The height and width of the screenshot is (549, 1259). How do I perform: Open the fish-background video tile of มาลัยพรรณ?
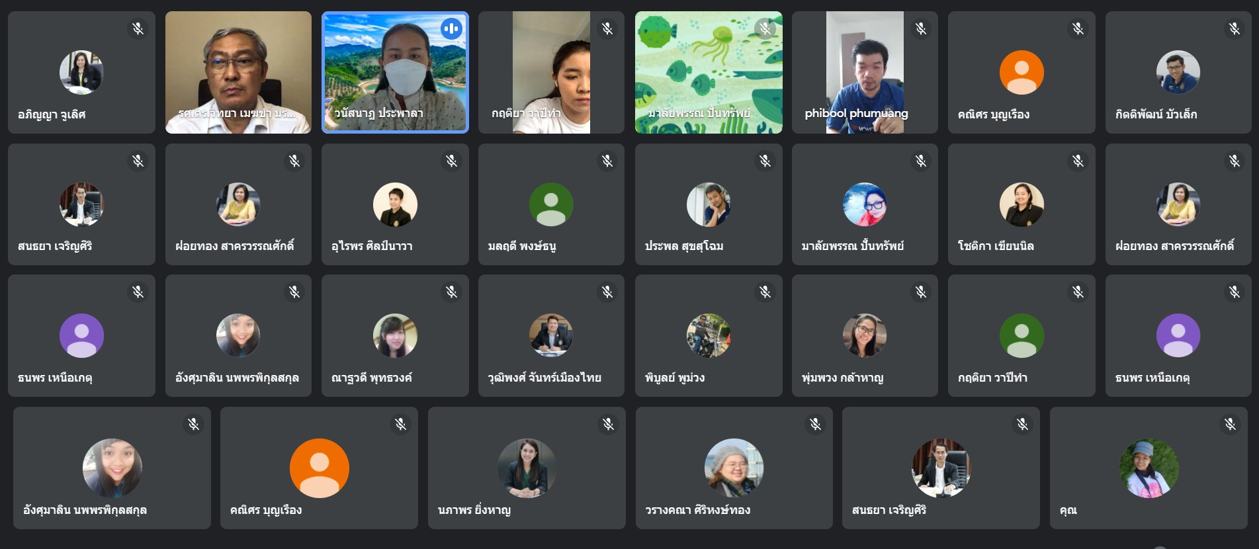(709, 72)
